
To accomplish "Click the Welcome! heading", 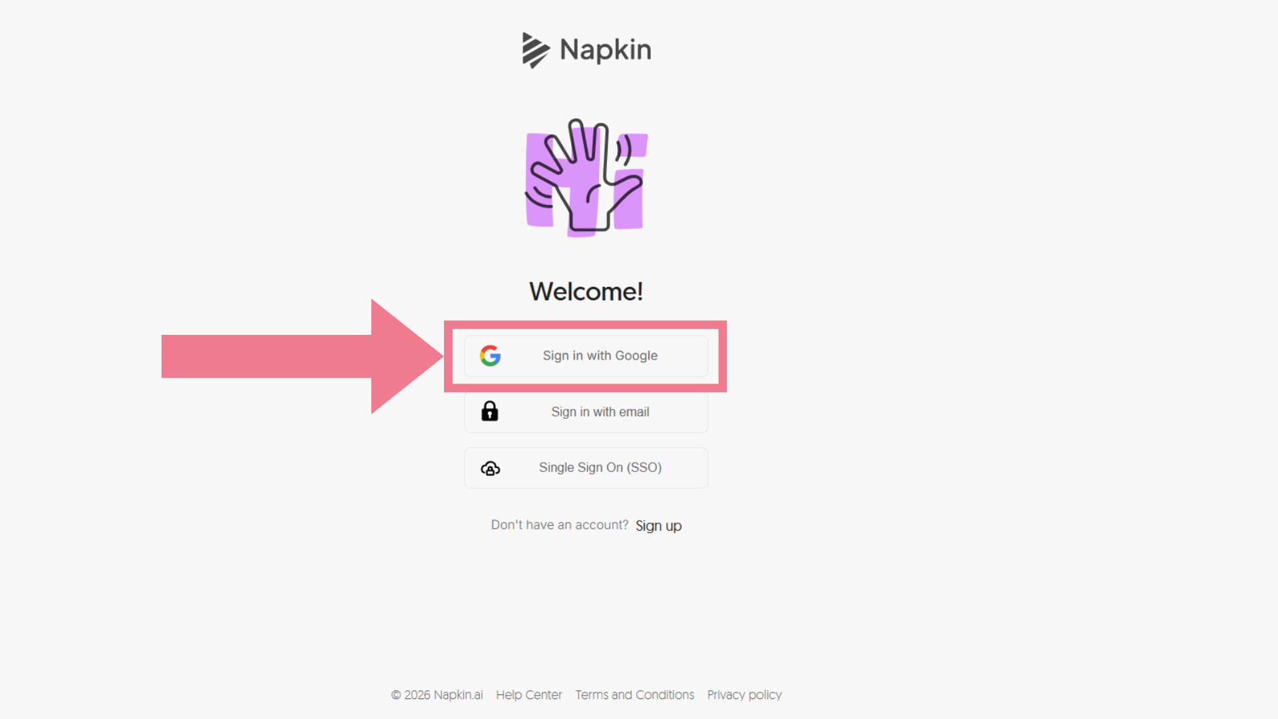I will point(586,292).
